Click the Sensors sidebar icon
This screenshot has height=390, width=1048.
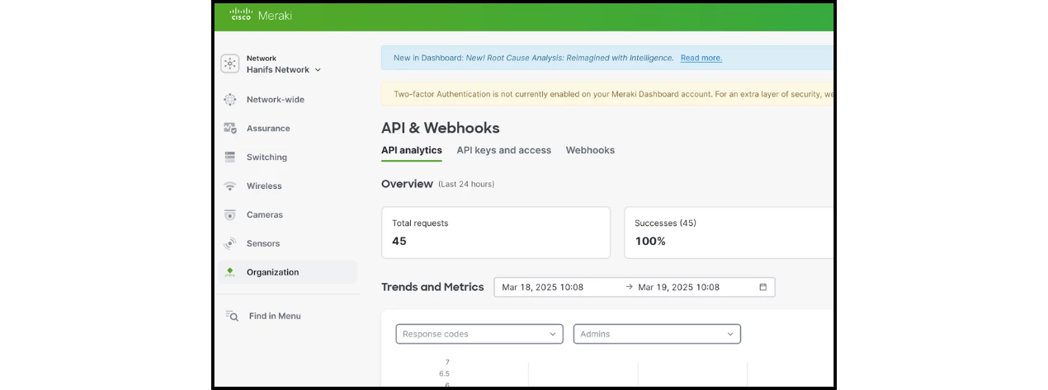[229, 244]
